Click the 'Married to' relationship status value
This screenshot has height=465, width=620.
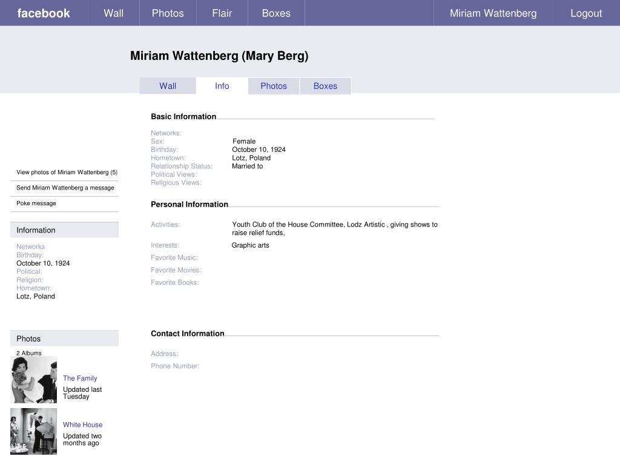pyautogui.click(x=247, y=166)
